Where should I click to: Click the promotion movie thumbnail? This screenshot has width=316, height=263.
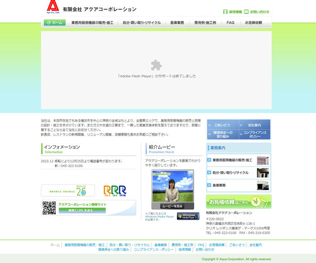[x=173, y=186]
